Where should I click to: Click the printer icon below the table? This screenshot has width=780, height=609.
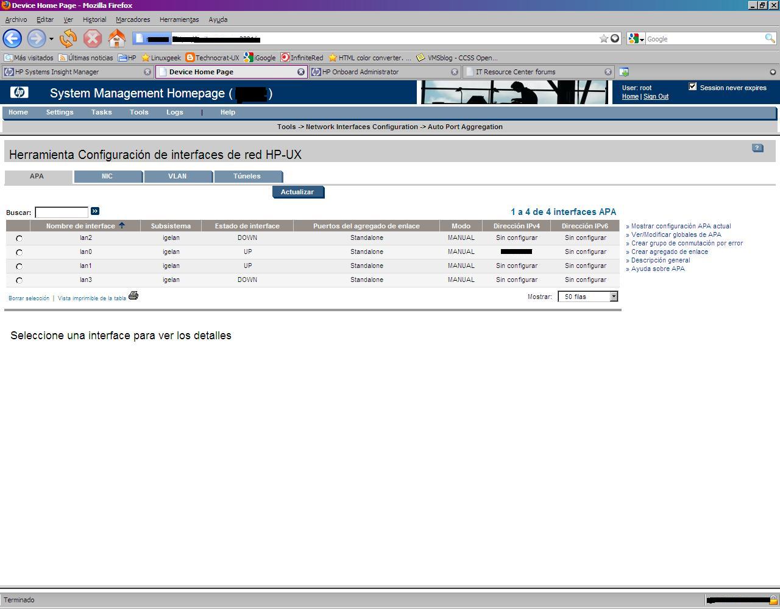[133, 296]
